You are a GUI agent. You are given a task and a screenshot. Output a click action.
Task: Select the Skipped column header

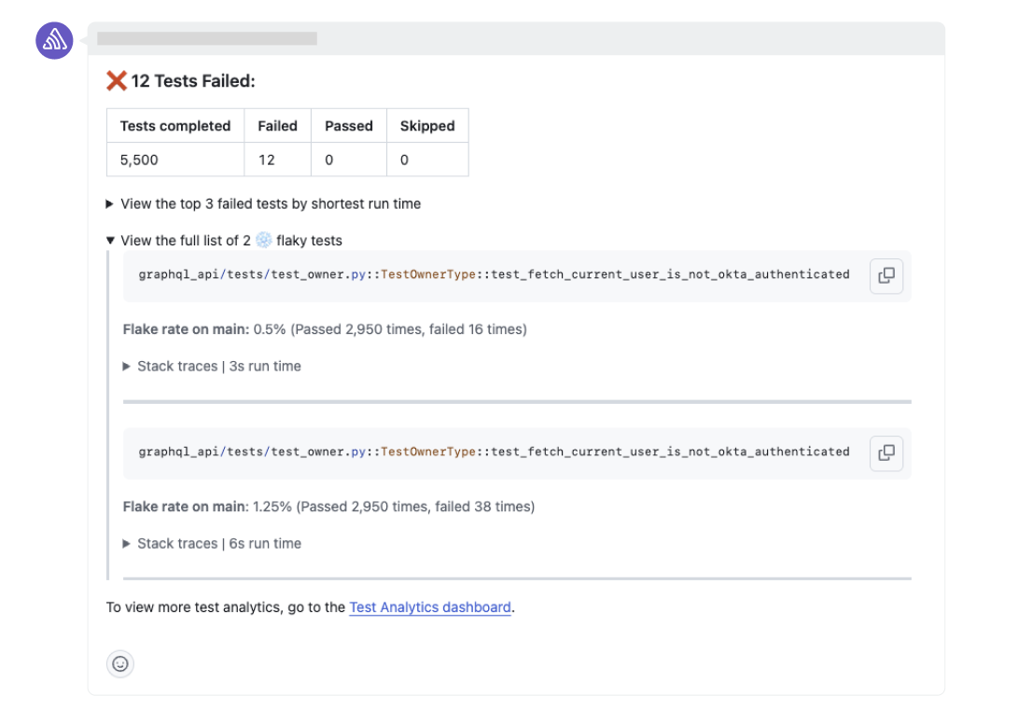click(x=426, y=125)
